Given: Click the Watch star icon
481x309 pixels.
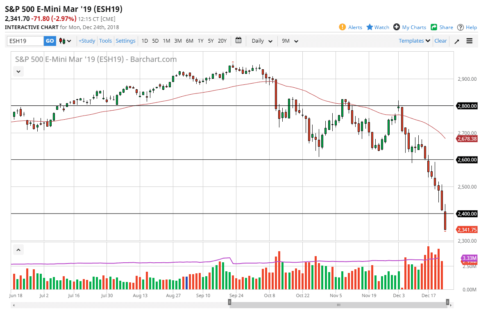Looking at the screenshot, I should tap(370, 27).
